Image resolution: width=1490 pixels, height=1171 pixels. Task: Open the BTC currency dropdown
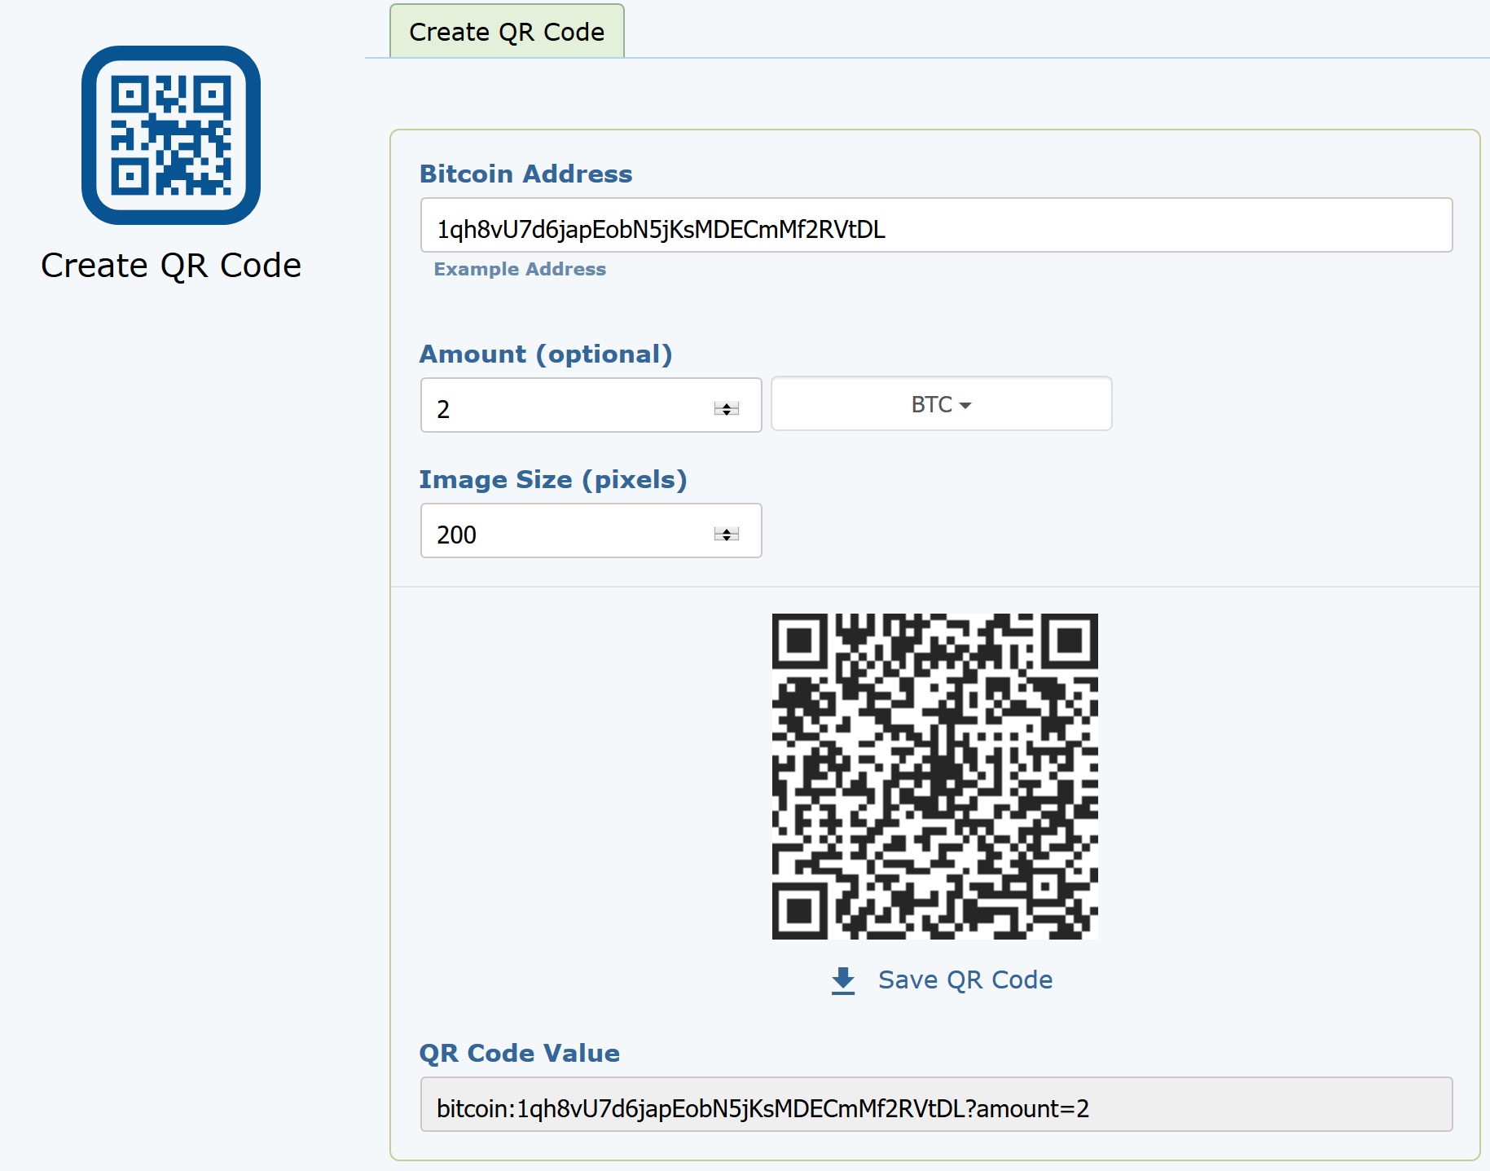click(x=941, y=404)
